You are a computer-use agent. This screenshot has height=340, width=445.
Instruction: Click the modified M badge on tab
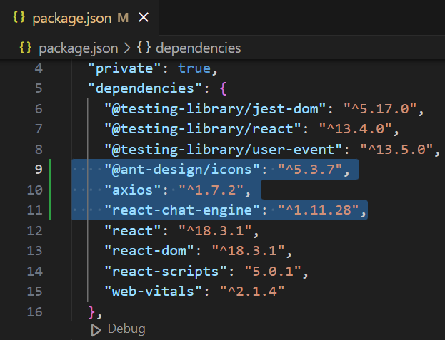click(123, 18)
